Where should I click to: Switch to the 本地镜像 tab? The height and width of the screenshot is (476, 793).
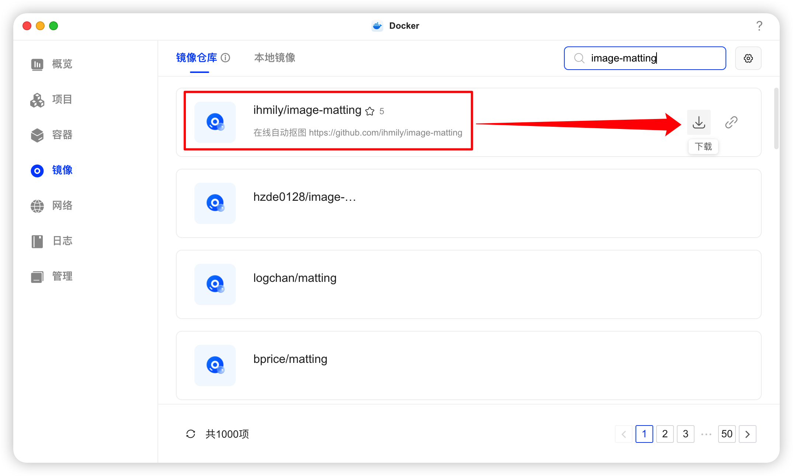[x=274, y=58]
